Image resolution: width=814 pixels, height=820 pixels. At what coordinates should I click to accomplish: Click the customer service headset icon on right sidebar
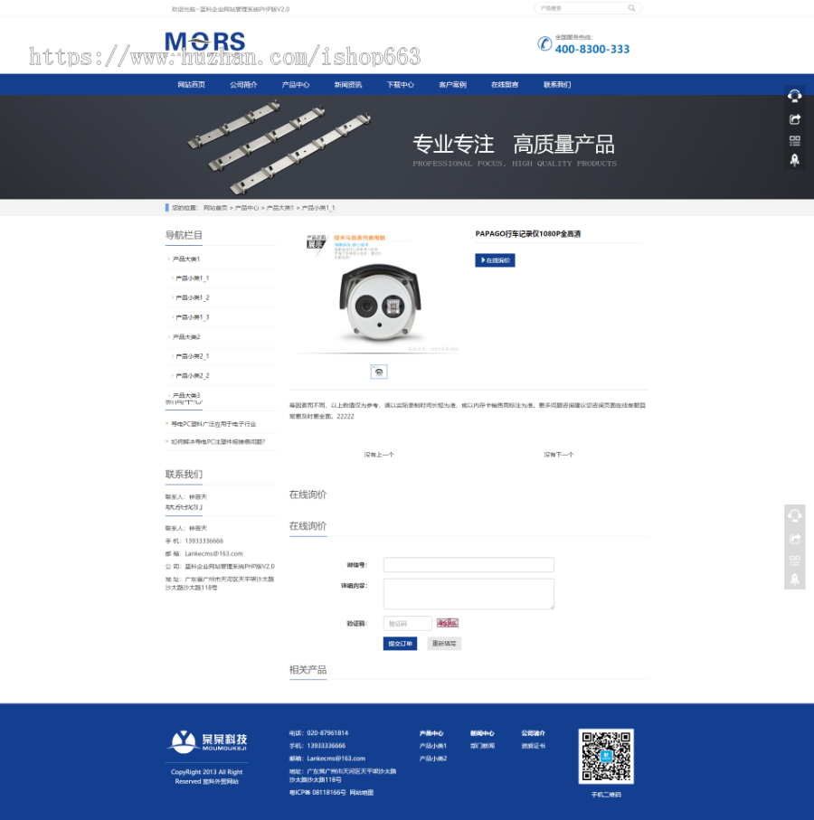[796, 95]
